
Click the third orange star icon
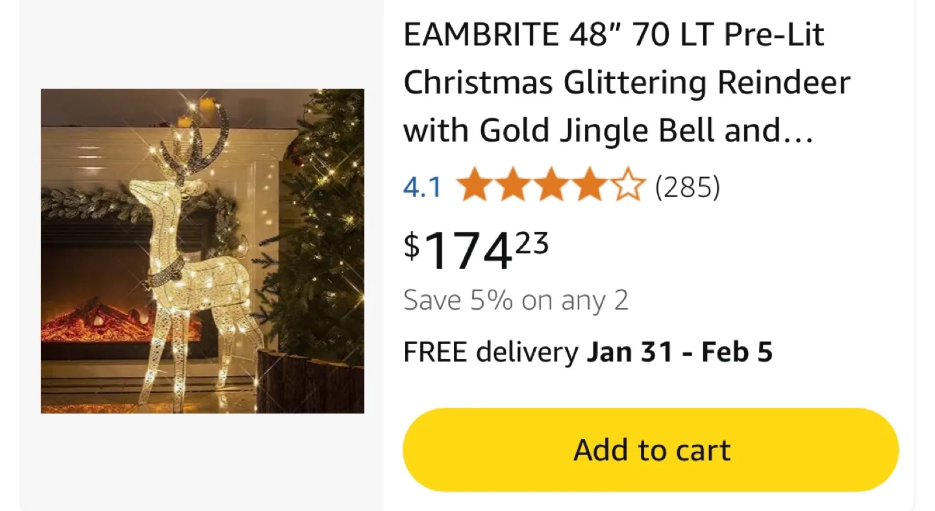(x=553, y=186)
